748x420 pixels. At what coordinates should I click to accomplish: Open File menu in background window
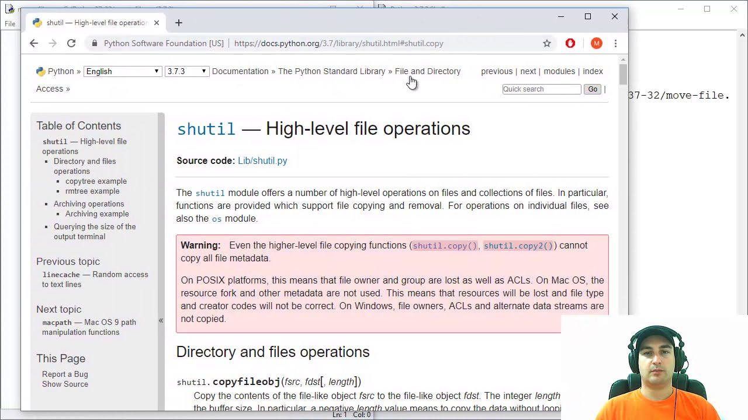[10, 24]
